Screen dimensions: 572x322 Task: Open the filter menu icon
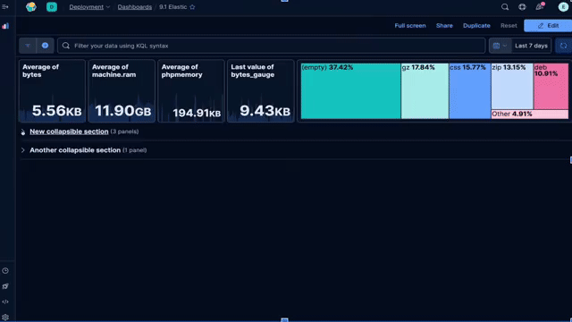pyautogui.click(x=28, y=46)
